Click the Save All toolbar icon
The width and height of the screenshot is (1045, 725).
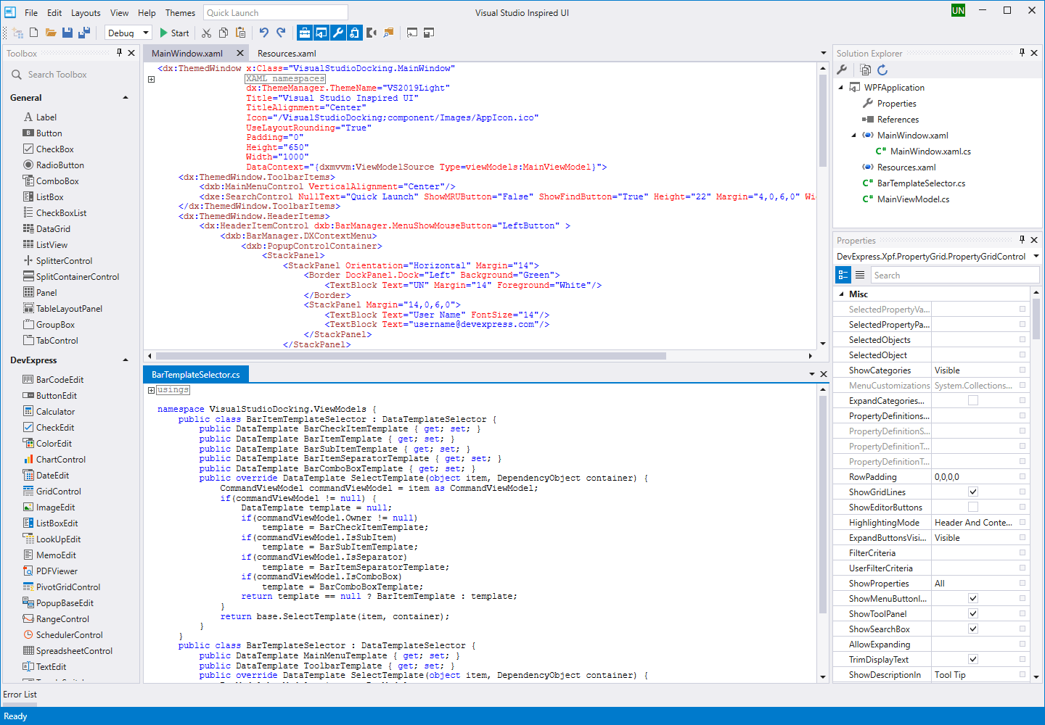(x=83, y=33)
